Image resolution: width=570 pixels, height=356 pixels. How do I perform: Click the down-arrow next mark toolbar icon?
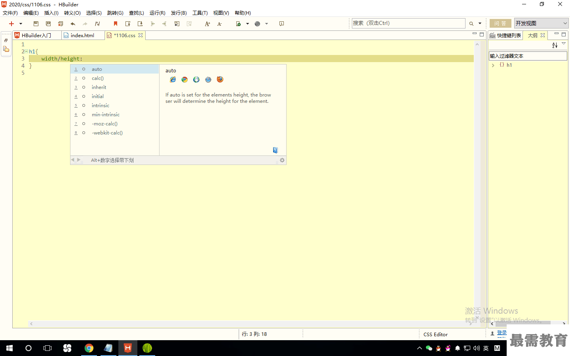(x=140, y=24)
